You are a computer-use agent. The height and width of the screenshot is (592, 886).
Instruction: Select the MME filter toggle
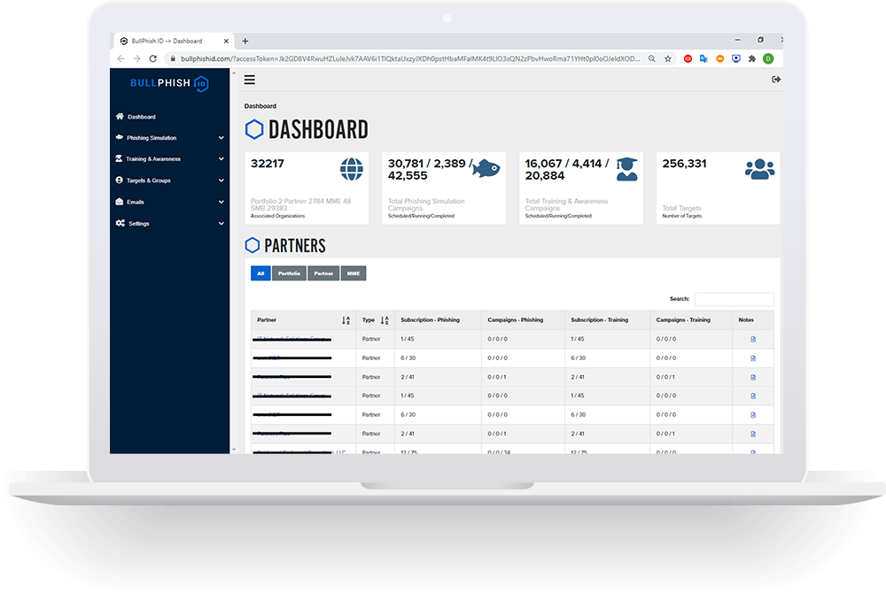pos(353,273)
